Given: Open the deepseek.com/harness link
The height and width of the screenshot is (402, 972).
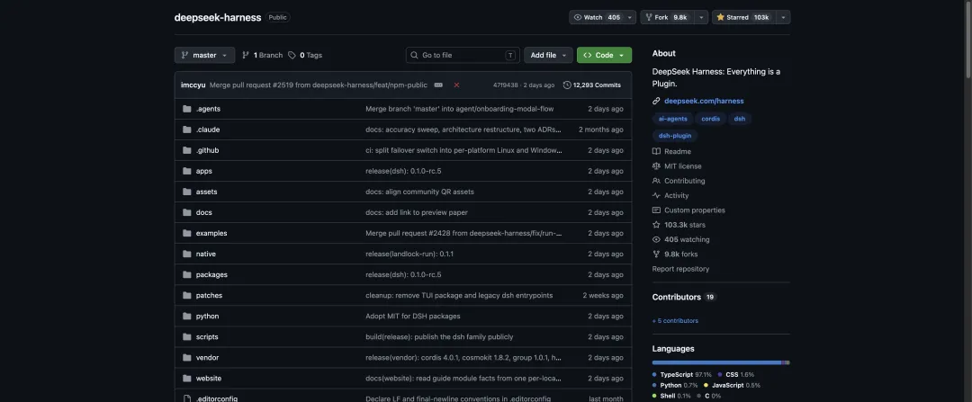Looking at the screenshot, I should (x=704, y=101).
